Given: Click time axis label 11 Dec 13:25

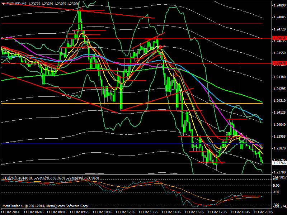Looking at the screenshot, I should (149, 212).
